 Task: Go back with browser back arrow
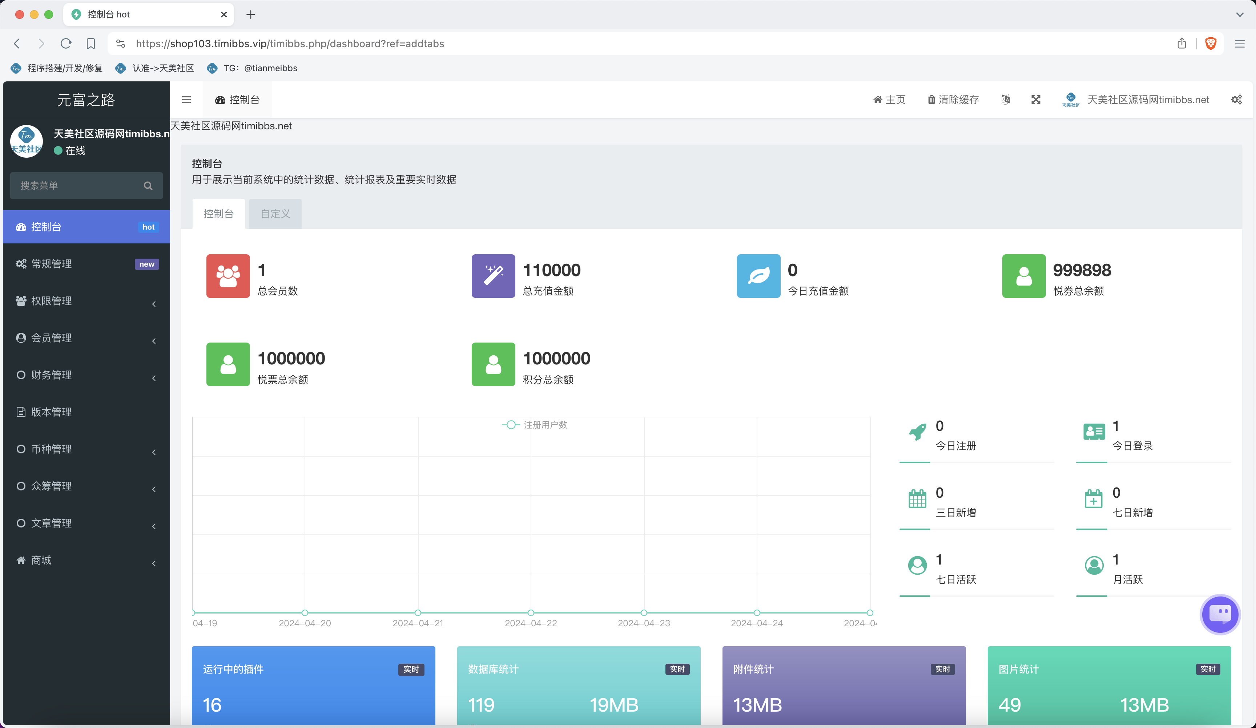click(17, 44)
